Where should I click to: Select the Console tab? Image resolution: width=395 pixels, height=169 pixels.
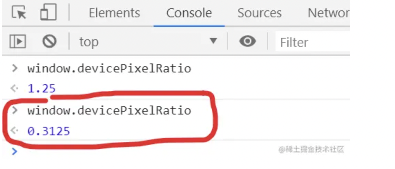[x=189, y=13]
